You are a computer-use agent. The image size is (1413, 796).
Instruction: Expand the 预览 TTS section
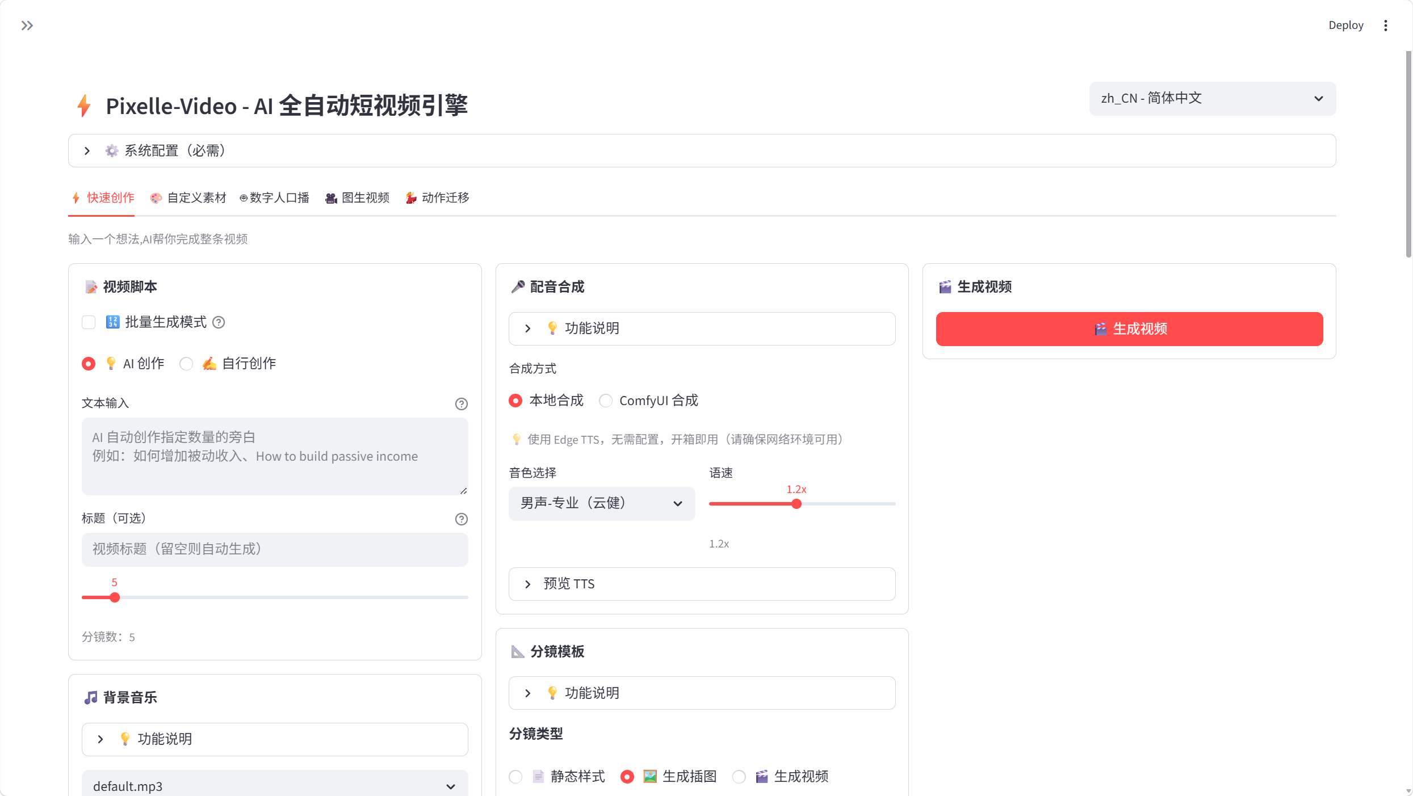click(568, 584)
